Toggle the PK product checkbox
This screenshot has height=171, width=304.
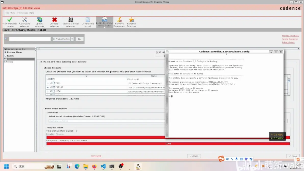click(x=47, y=79)
